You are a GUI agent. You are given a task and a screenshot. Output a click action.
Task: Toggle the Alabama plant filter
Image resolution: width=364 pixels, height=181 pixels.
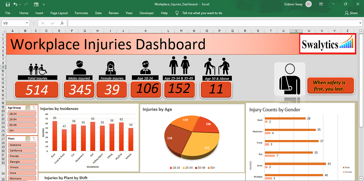[x=22, y=145]
